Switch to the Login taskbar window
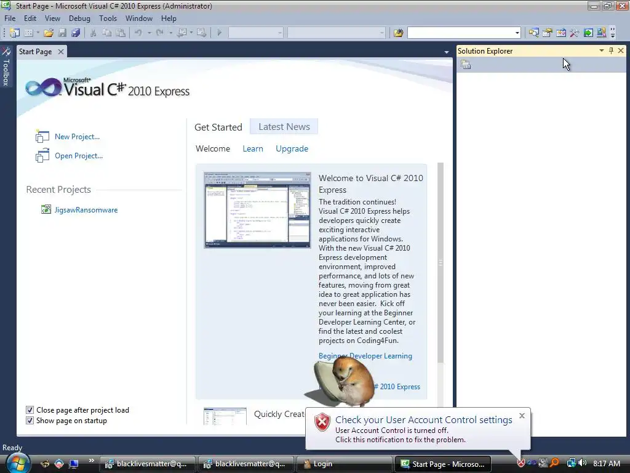 tap(343, 464)
